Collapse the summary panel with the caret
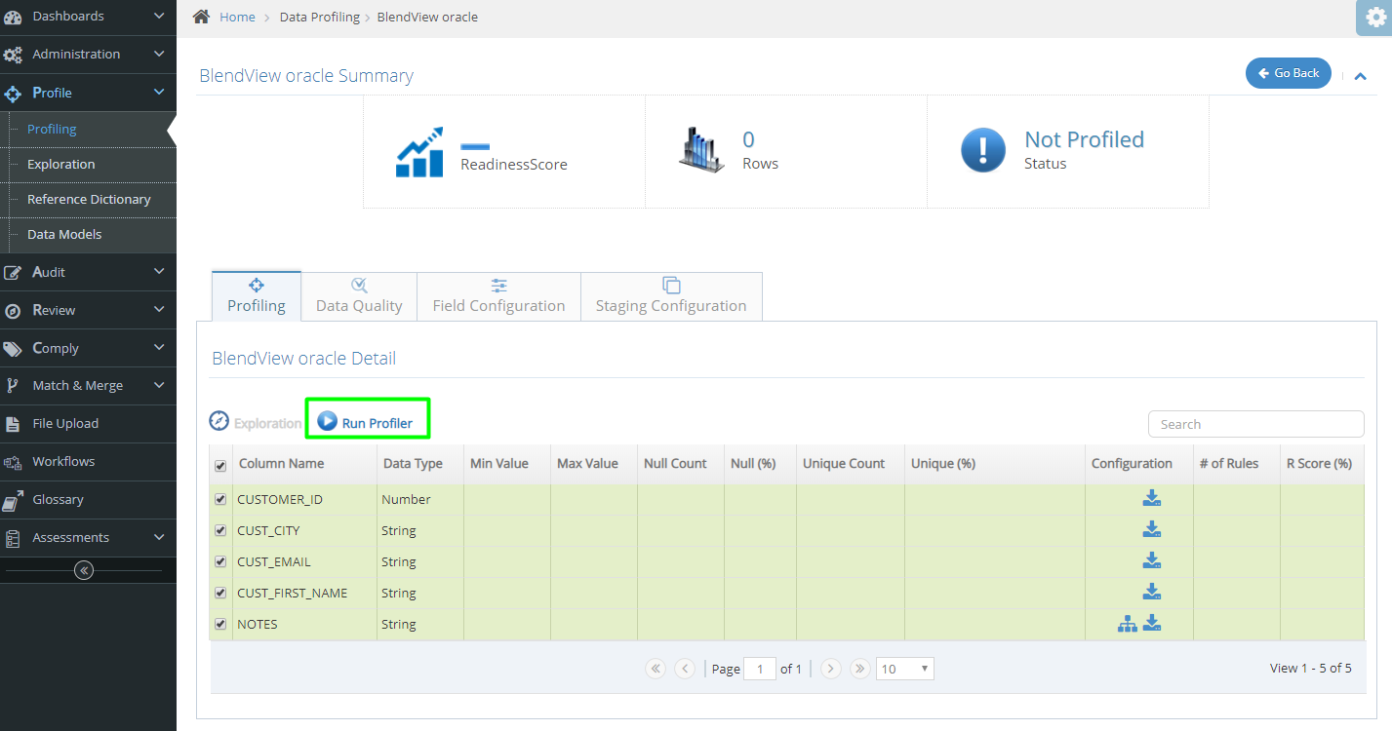 [1360, 76]
